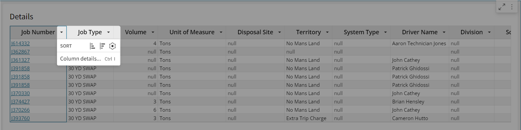Screen dimensions: 521x130
Task: Sort Job Number column ascending
Action: [93, 46]
